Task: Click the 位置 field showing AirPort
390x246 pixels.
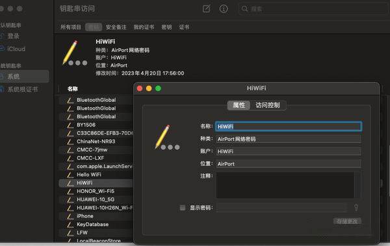Action: click(x=289, y=164)
